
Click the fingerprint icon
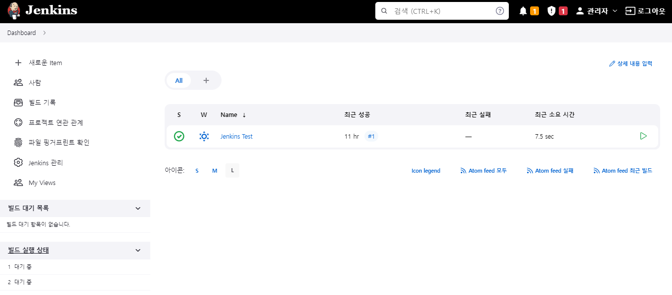[18, 143]
